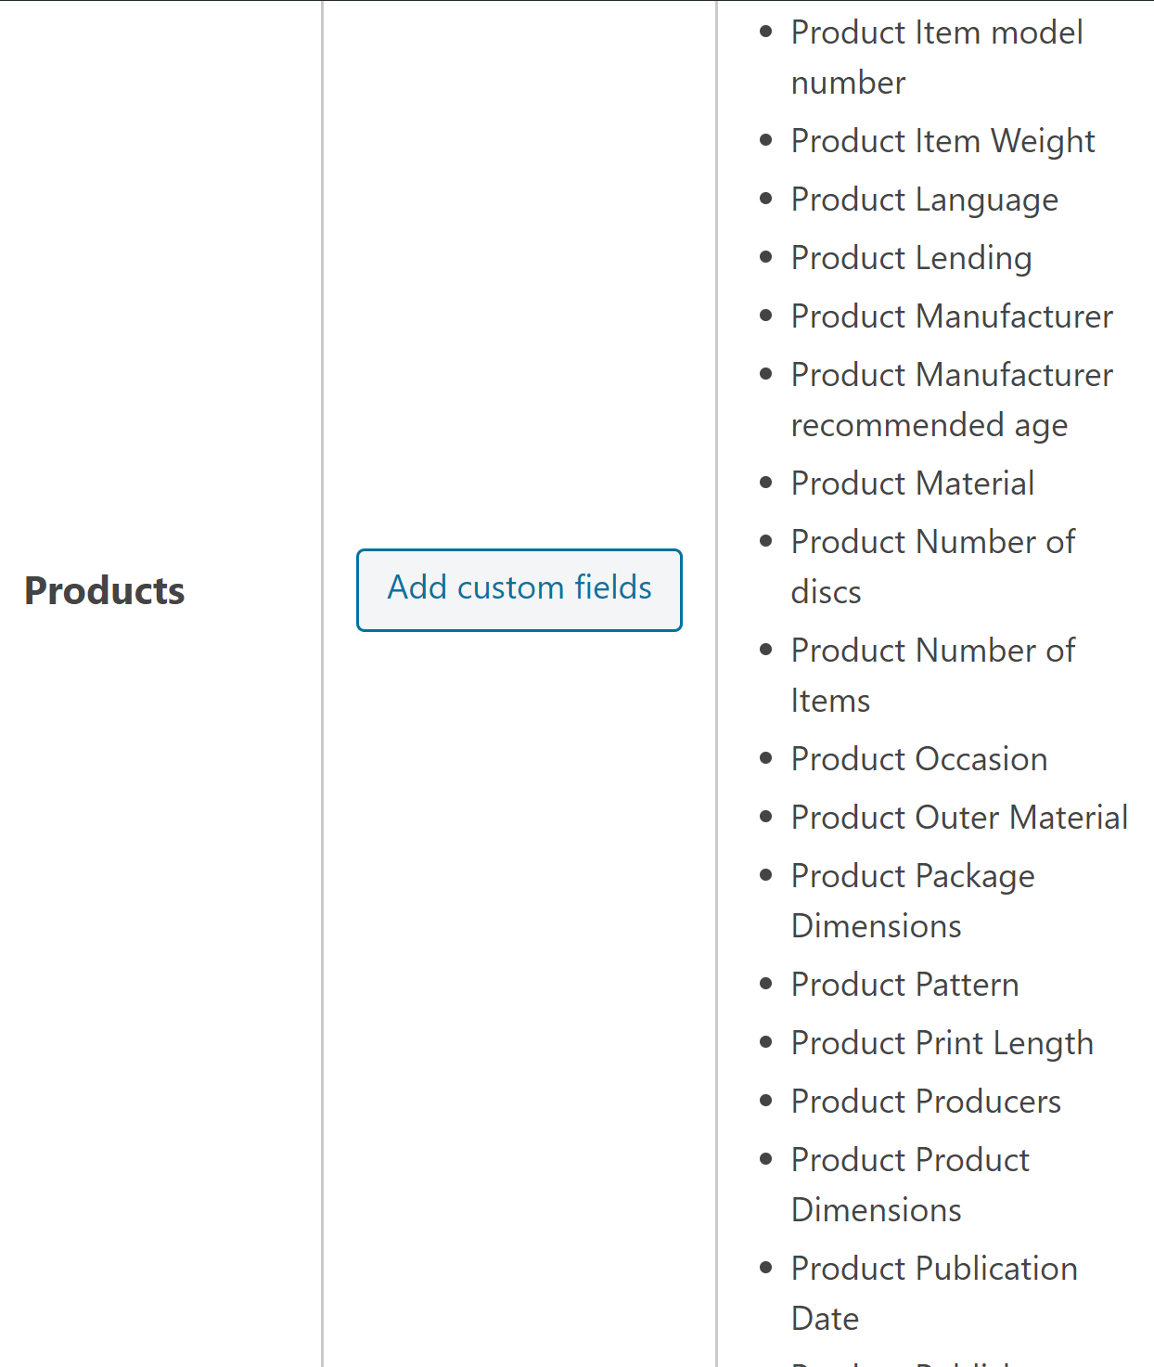Click the Product Number of discs entry
The height and width of the screenshot is (1367, 1154).
pos(932,542)
